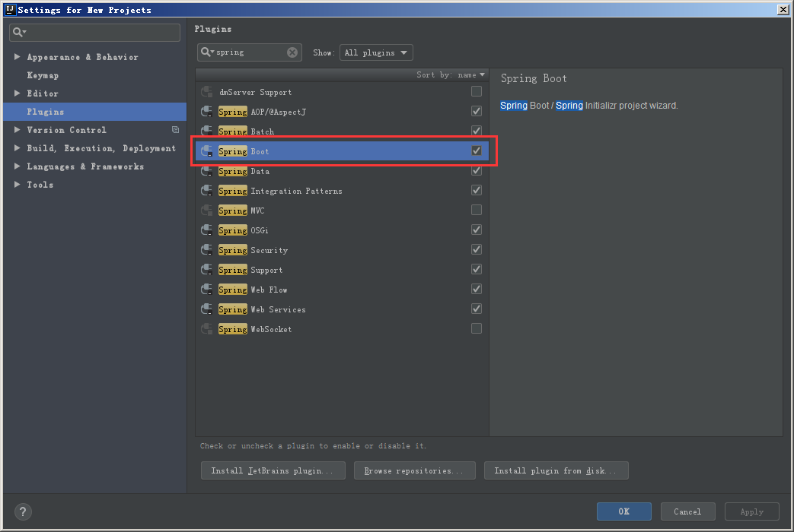Expand the Editor settings section

tap(18, 93)
